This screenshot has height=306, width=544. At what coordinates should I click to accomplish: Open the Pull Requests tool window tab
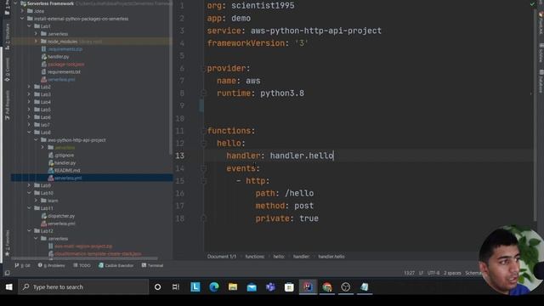click(x=8, y=105)
